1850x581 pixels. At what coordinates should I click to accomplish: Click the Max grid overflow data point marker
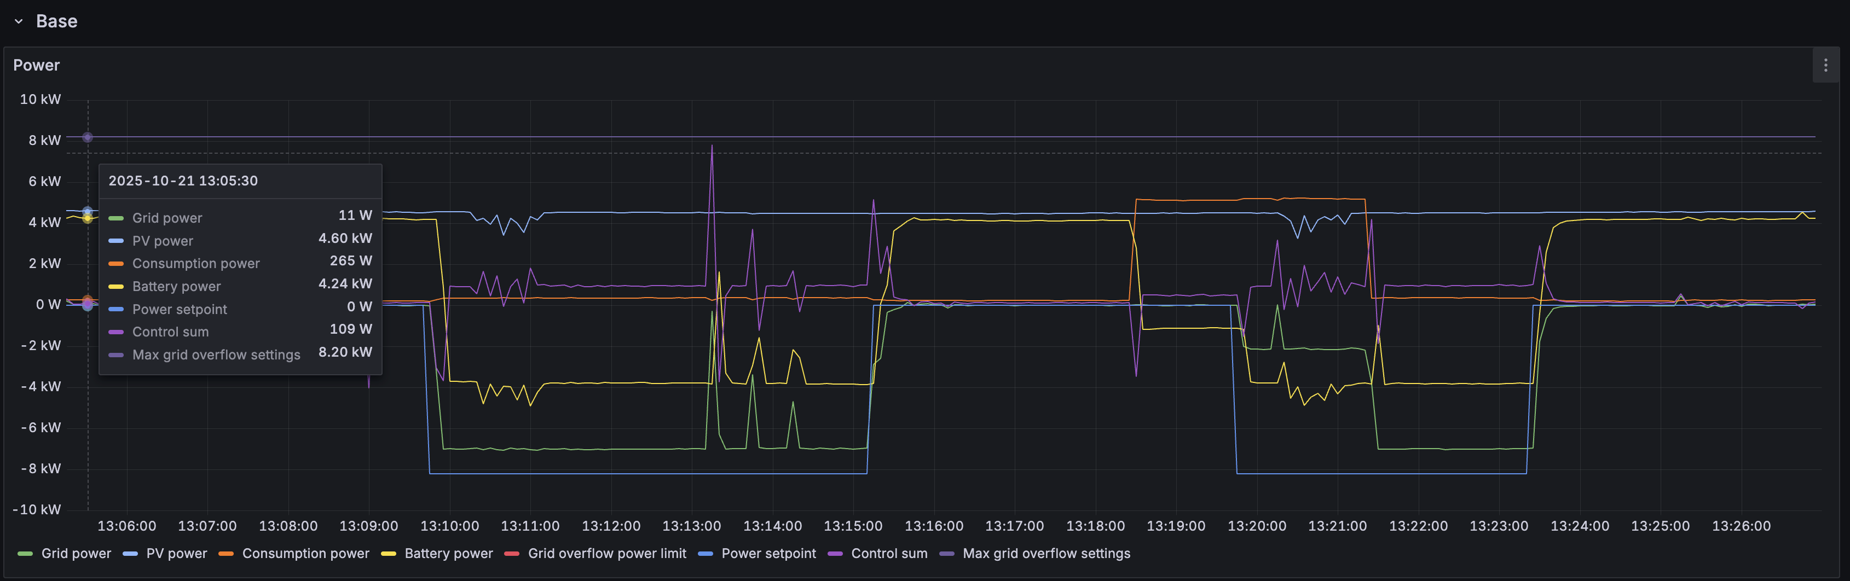[88, 137]
